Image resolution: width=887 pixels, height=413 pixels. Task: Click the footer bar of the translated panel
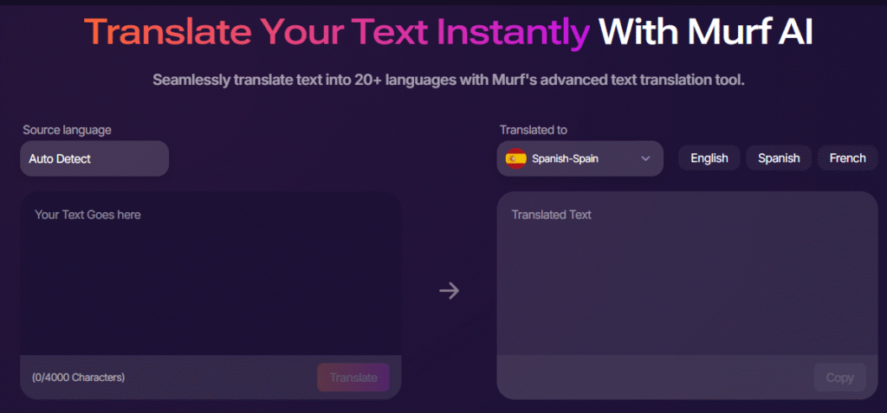point(650,378)
